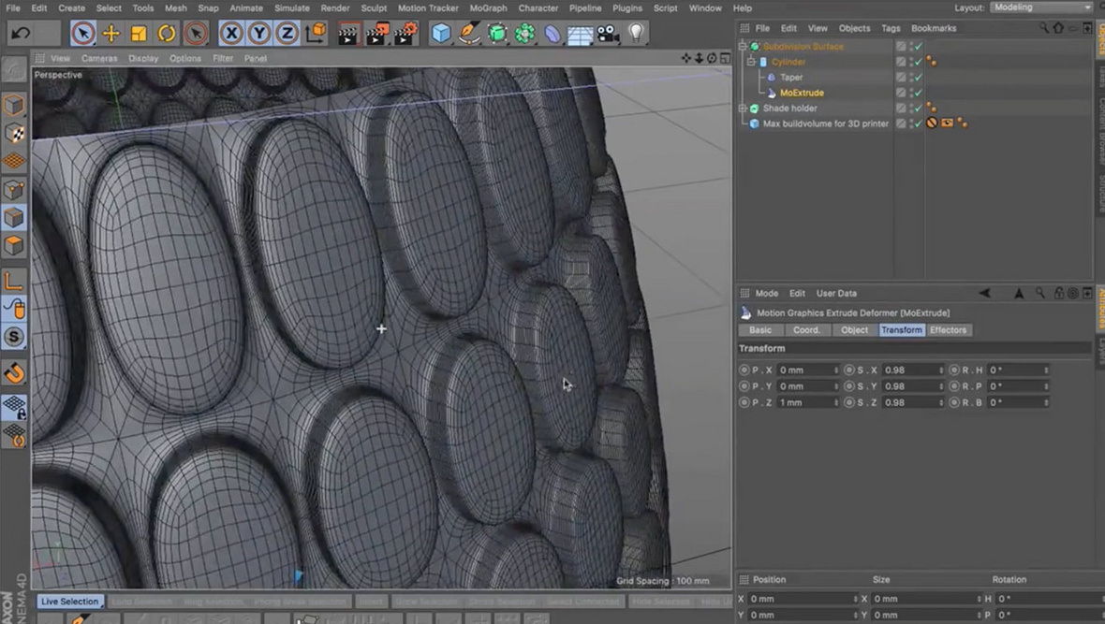Click the Light creation icon in toolbar
This screenshot has height=624, width=1105.
636,33
